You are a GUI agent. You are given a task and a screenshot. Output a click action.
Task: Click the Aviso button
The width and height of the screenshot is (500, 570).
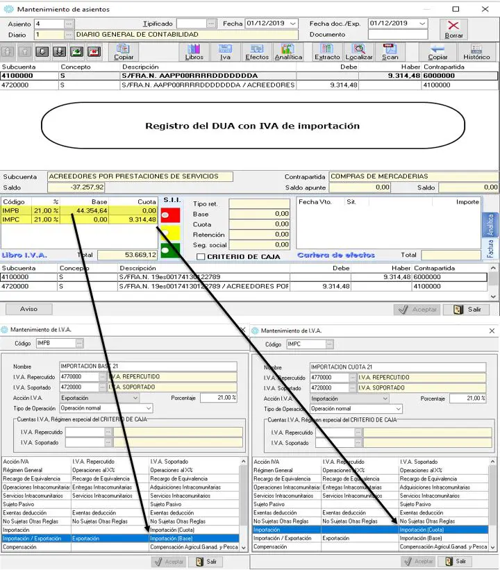(x=29, y=309)
